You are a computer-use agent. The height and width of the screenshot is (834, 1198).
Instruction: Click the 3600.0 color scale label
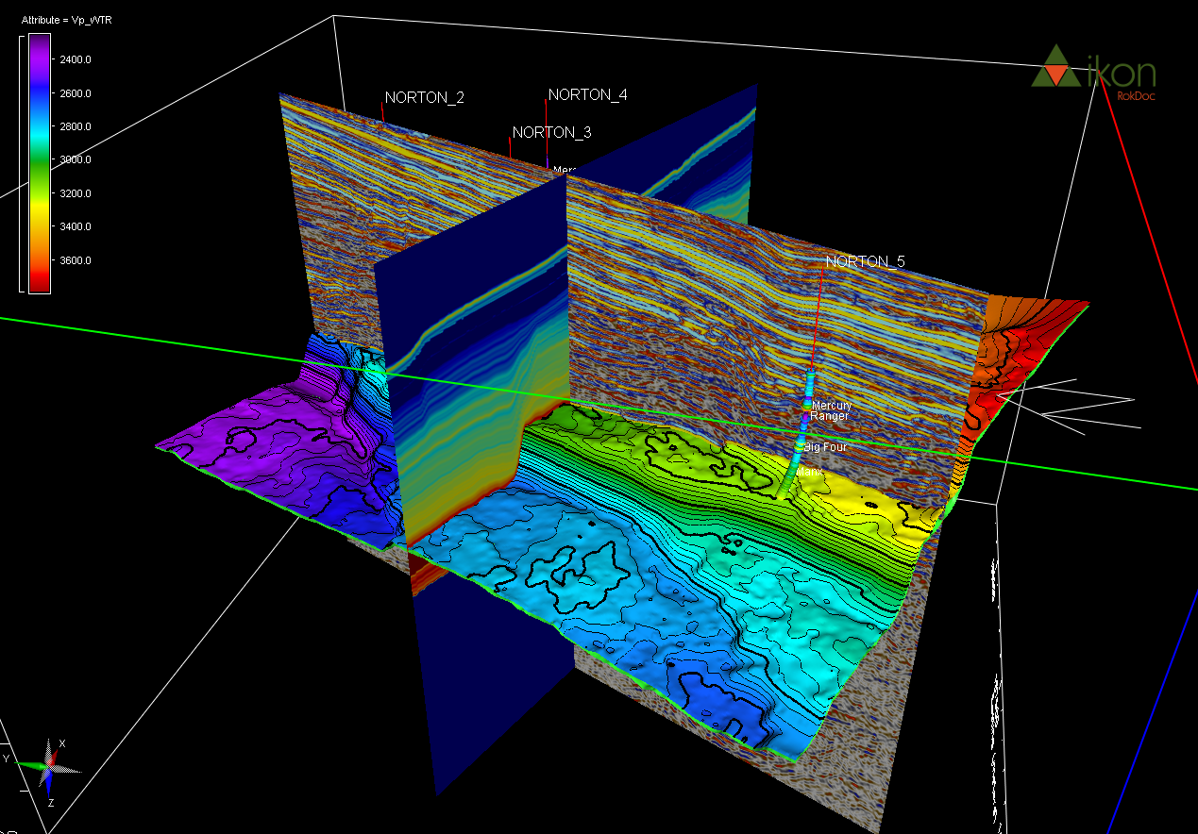coord(75,260)
